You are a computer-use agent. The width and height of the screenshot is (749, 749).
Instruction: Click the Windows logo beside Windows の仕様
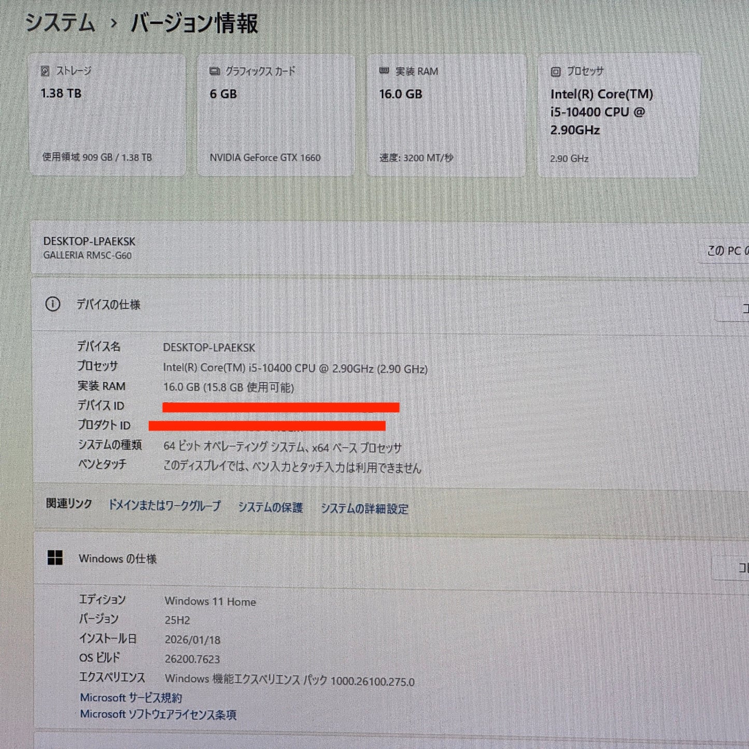point(55,558)
